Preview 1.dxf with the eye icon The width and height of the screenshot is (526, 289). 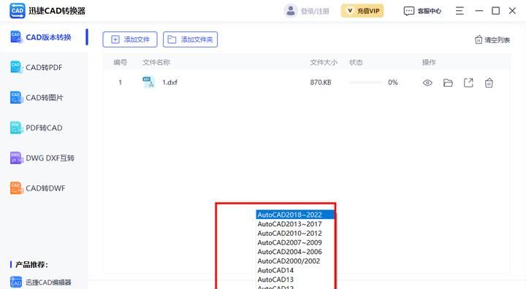point(427,82)
